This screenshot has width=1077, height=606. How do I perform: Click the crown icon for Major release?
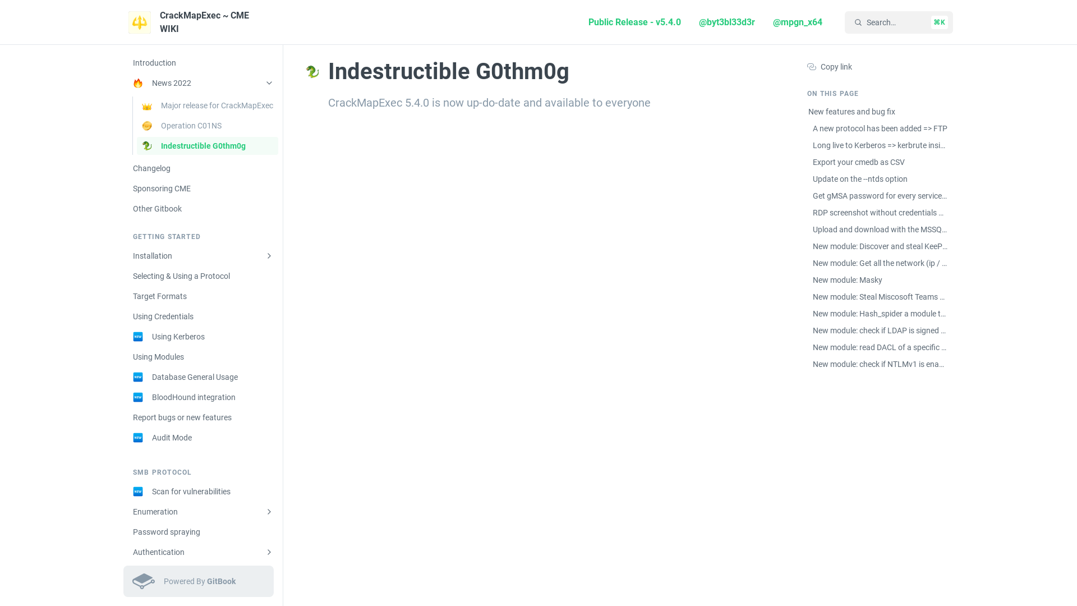(x=147, y=105)
